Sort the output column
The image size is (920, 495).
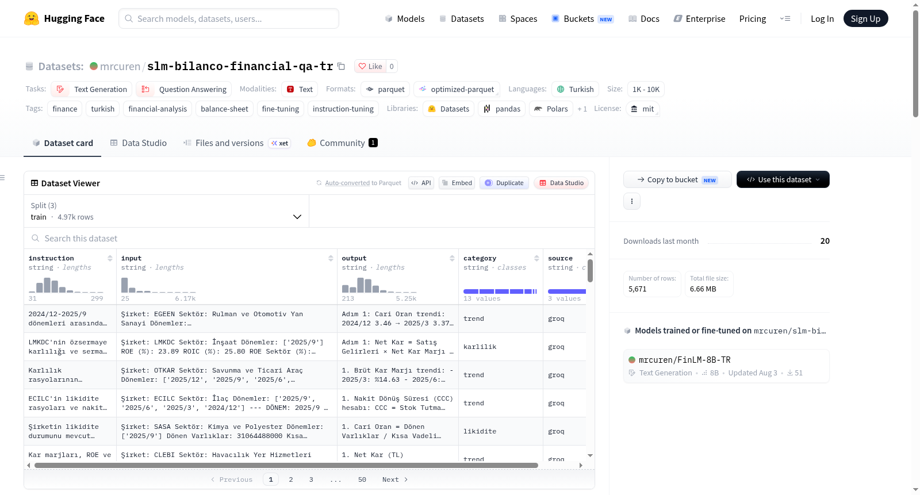tap(452, 258)
